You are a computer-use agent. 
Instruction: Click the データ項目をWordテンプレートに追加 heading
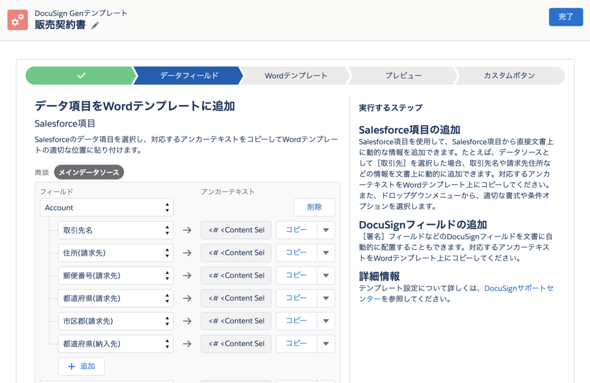[x=135, y=106]
